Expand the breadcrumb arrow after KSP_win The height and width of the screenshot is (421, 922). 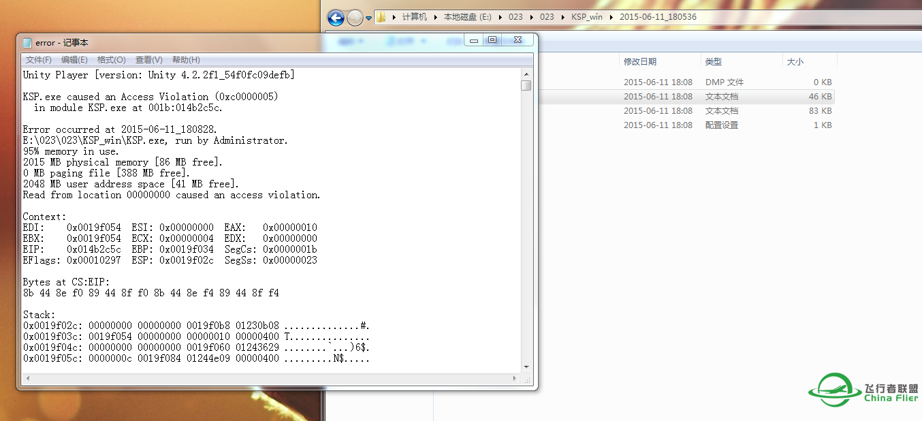click(x=610, y=17)
